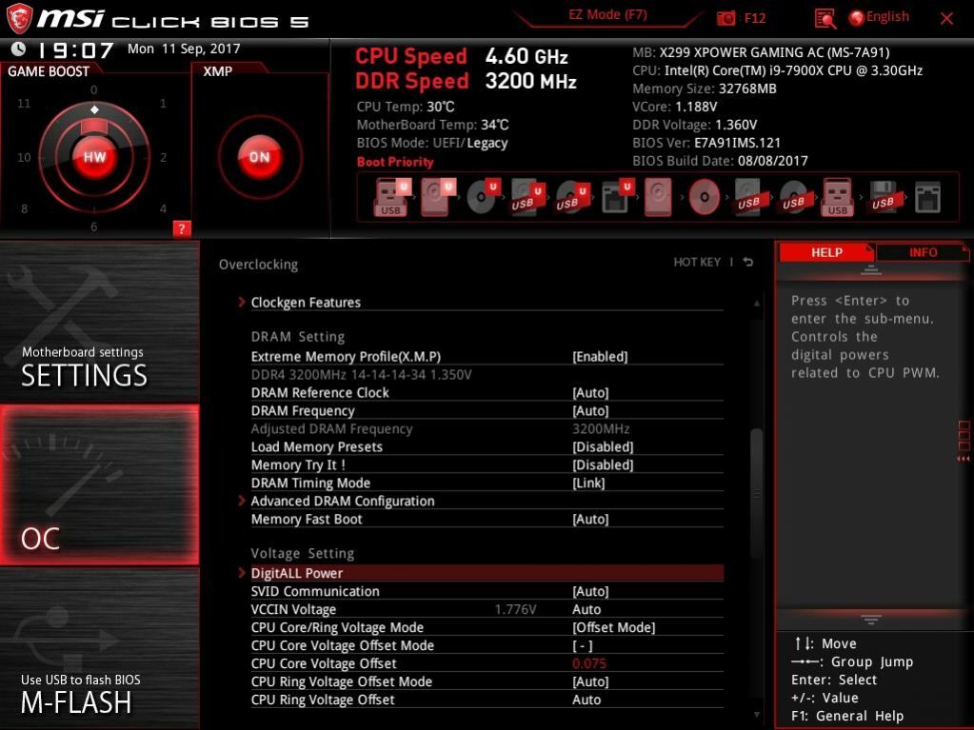
Task: Open the favorites boxes icon on right edge
Action: click(964, 436)
